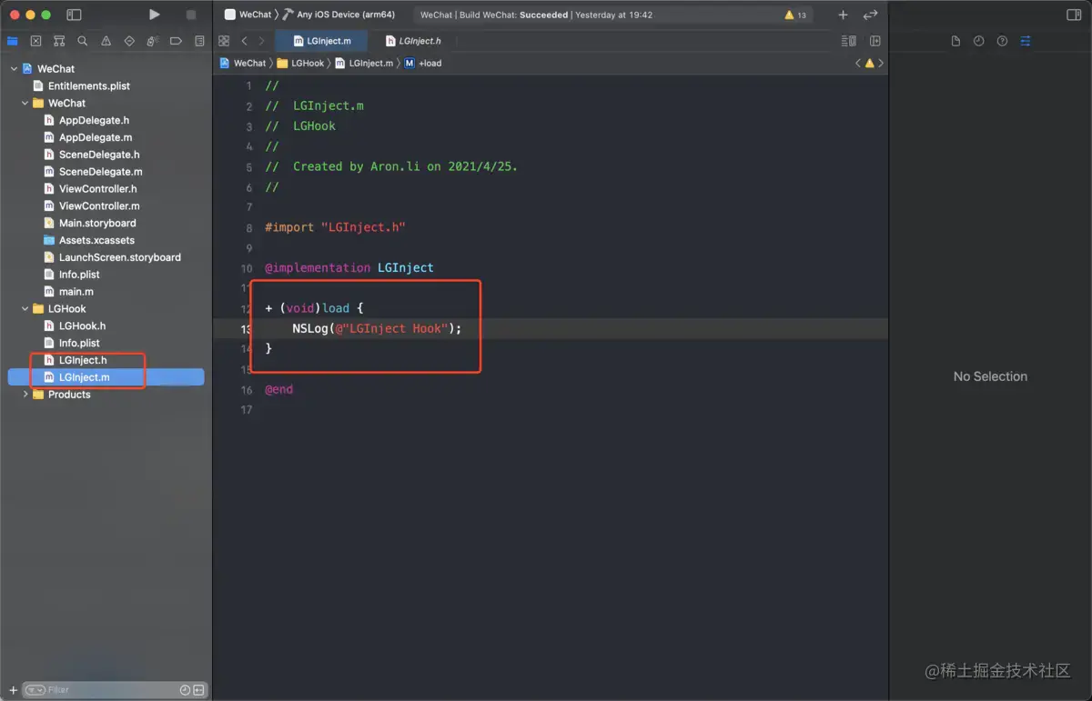Toggle source-control status files filter

(x=199, y=690)
